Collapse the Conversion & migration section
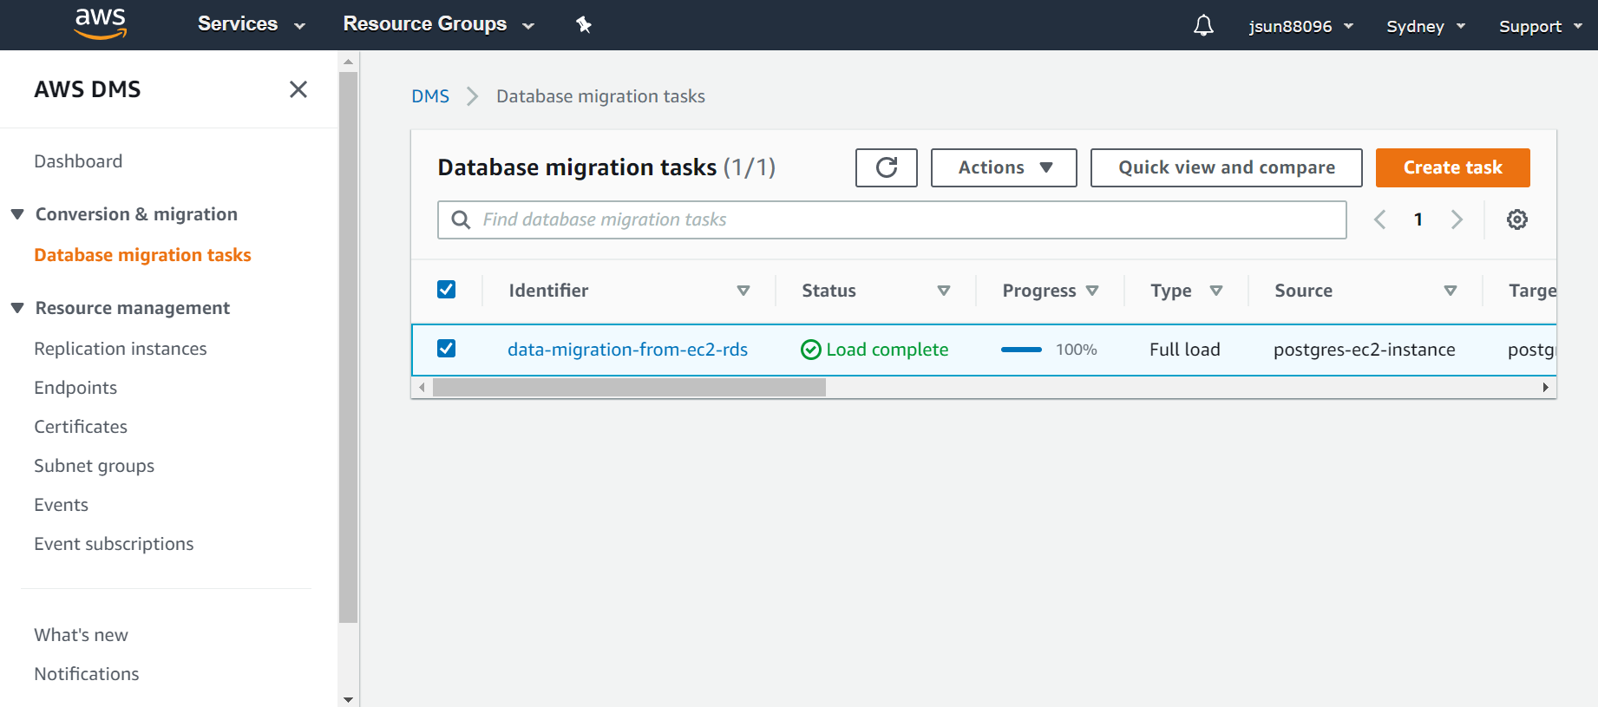The image size is (1598, 707). [x=17, y=214]
